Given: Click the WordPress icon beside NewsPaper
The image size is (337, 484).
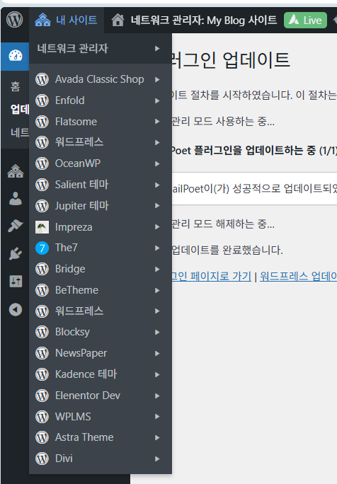Looking at the screenshot, I should 42,353.
